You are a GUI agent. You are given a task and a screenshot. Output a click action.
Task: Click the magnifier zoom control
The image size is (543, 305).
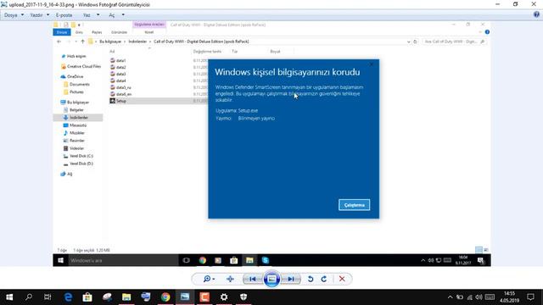(x=207, y=279)
